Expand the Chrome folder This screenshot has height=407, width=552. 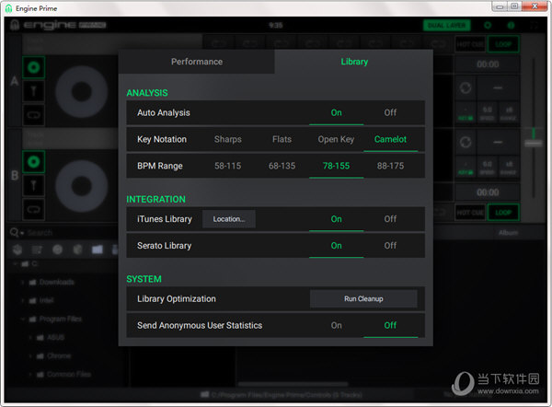(30, 356)
